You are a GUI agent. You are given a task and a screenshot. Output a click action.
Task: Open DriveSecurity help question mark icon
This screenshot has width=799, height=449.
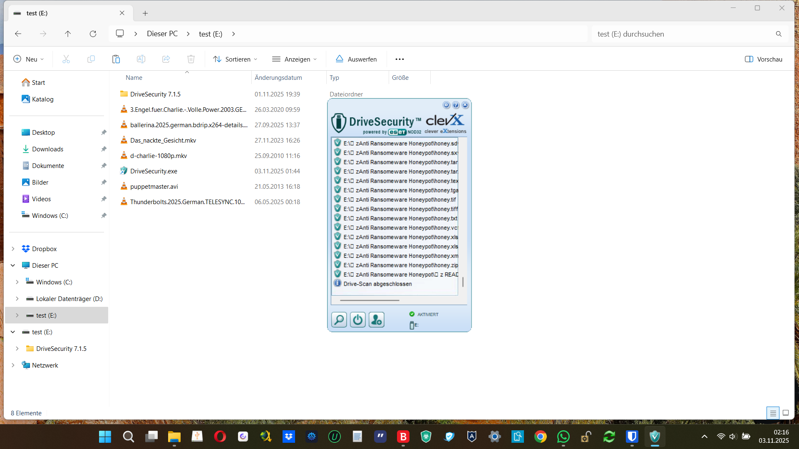[456, 105]
